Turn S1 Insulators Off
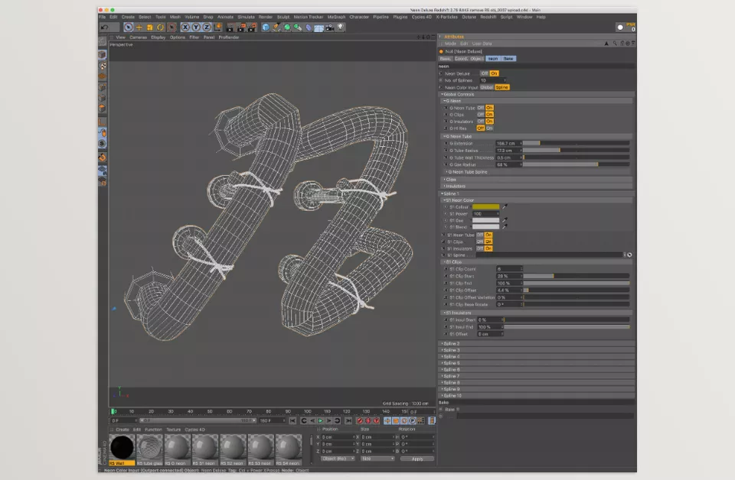735x480 pixels. point(480,248)
